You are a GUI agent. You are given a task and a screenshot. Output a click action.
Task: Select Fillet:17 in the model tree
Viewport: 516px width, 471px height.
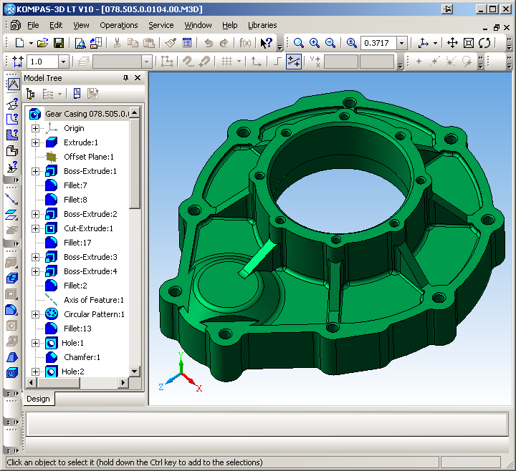[77, 243]
